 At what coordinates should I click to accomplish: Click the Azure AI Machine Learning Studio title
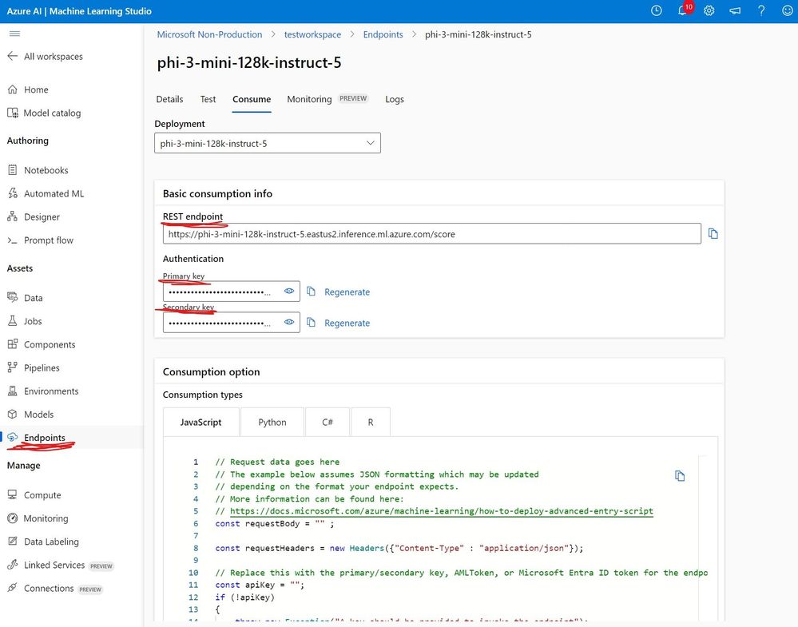[x=79, y=11]
